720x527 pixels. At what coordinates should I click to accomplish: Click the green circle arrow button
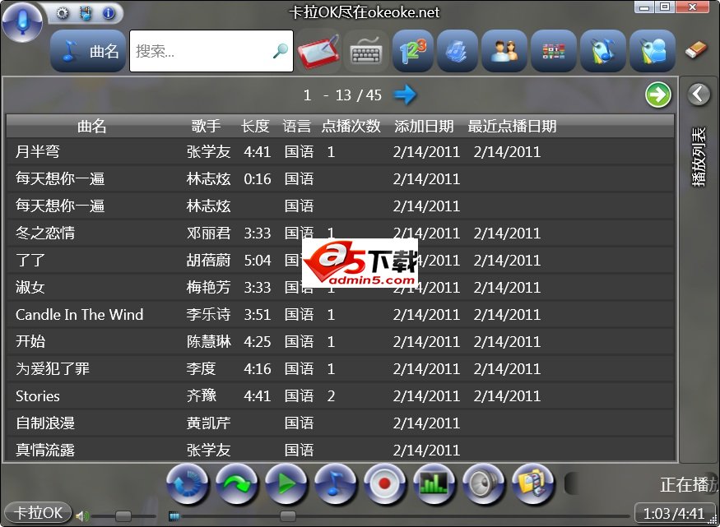point(658,95)
